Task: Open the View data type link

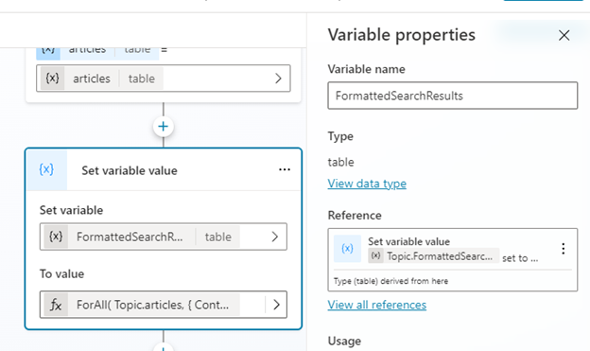Action: [x=367, y=184]
